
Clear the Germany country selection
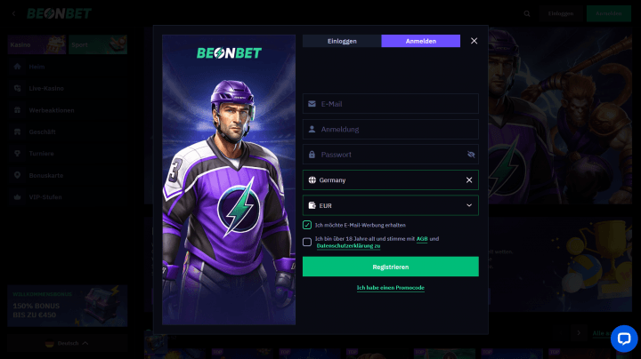click(x=469, y=179)
